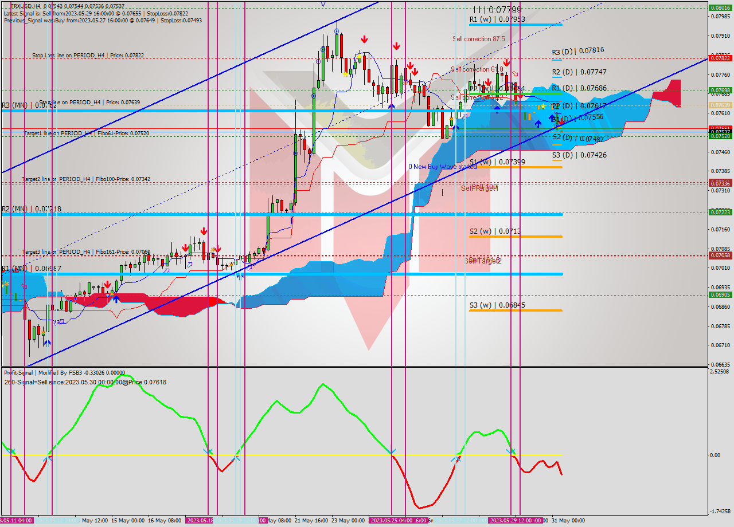Click the 05.11 04:00 time marker
The height and width of the screenshot is (527, 734).
17,521
